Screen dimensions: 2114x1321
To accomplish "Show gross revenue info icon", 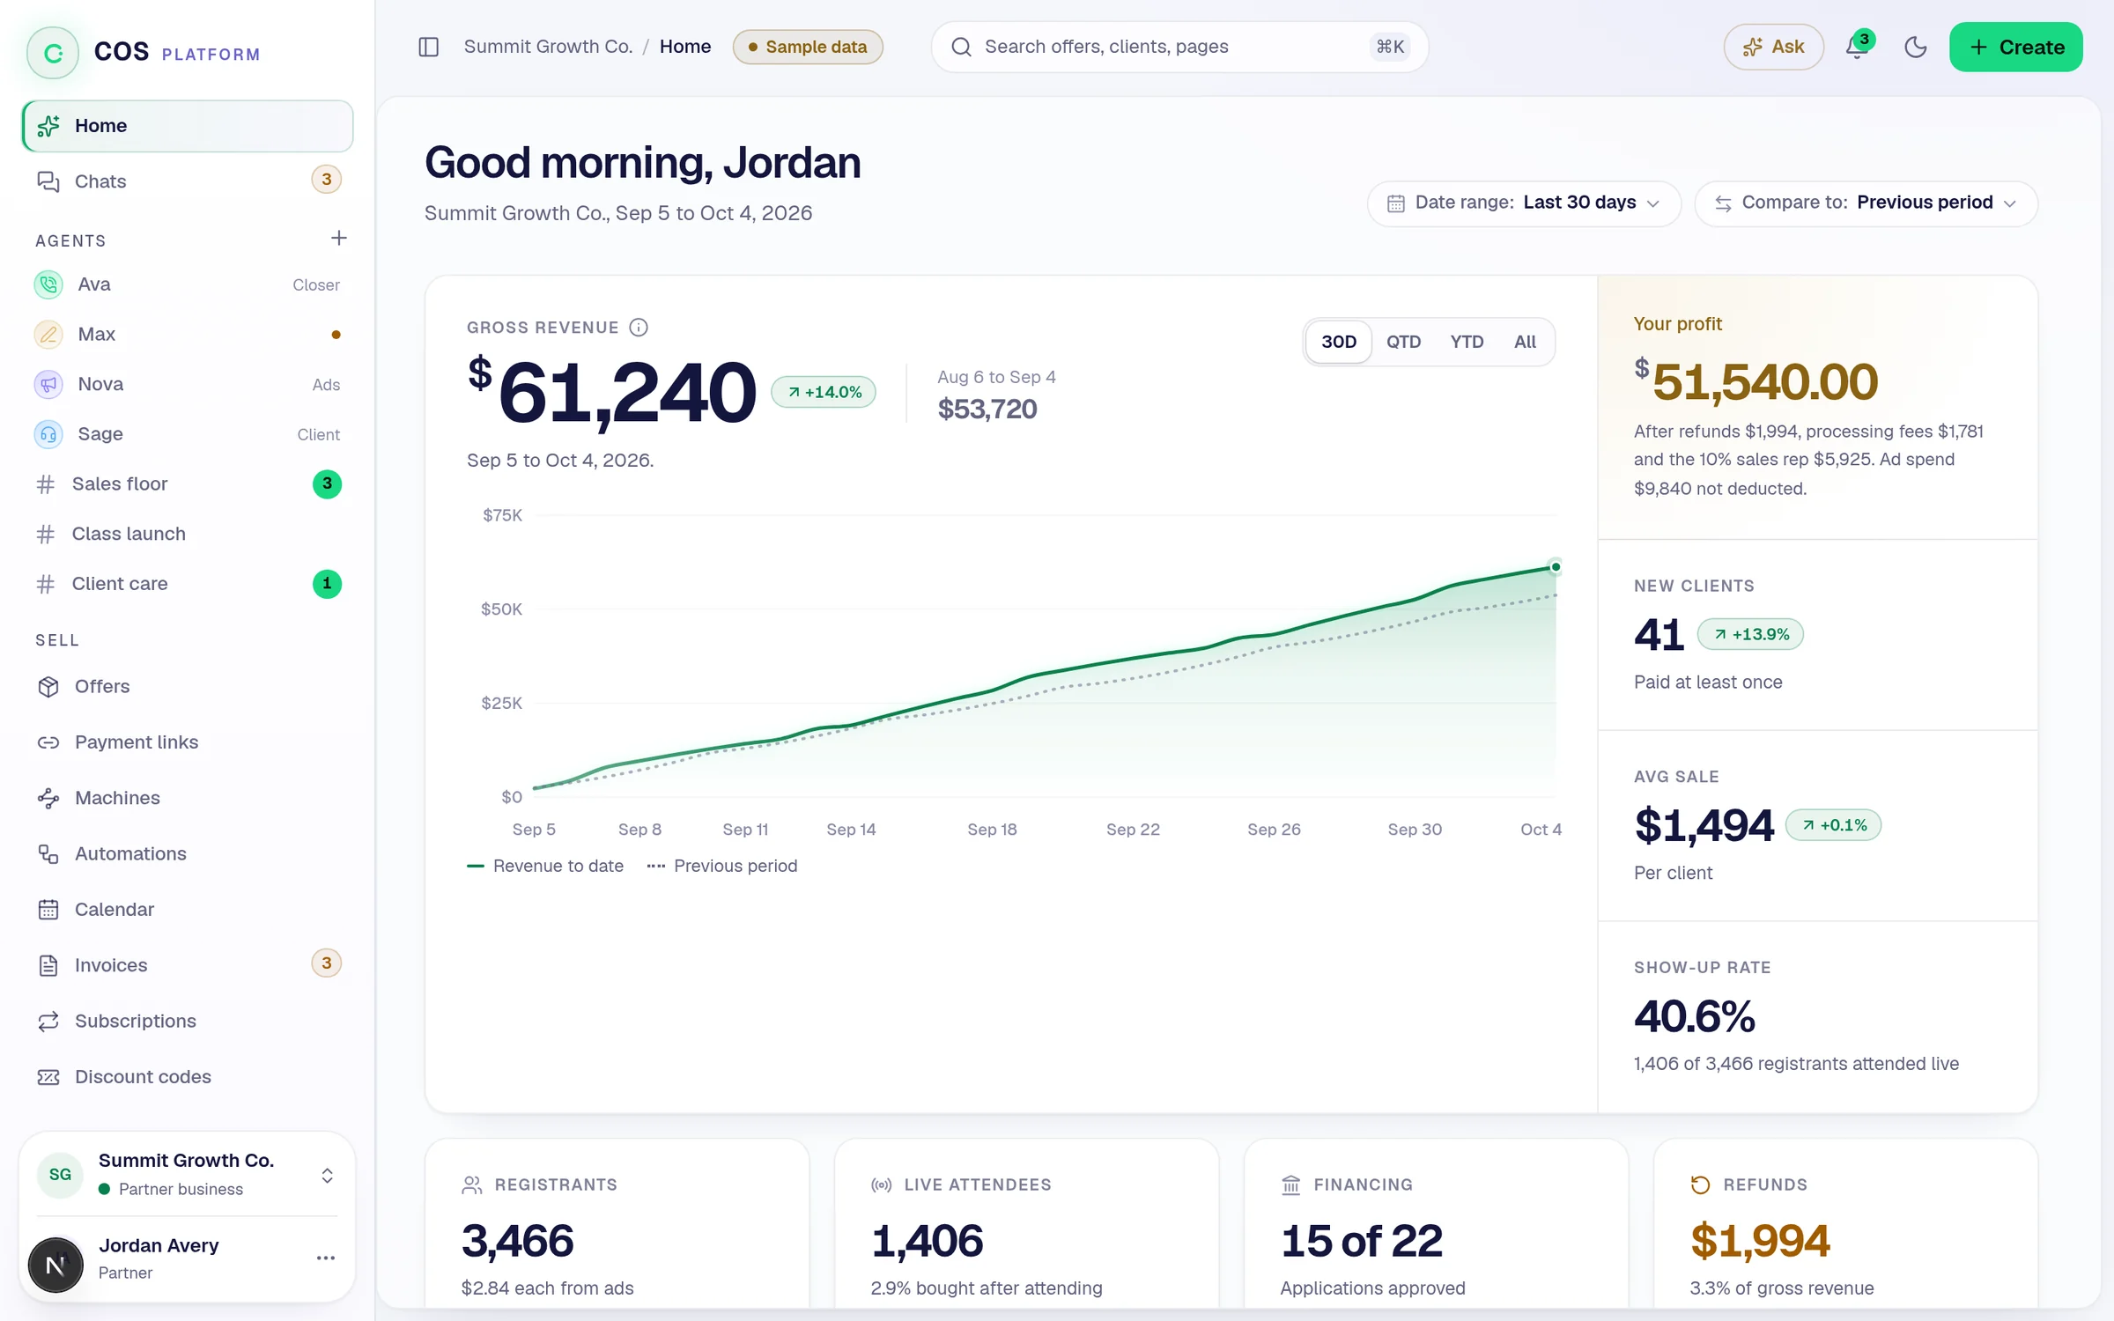I will [x=639, y=328].
